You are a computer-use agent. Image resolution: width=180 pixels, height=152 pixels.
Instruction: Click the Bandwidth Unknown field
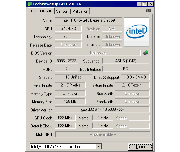(x=132, y=101)
